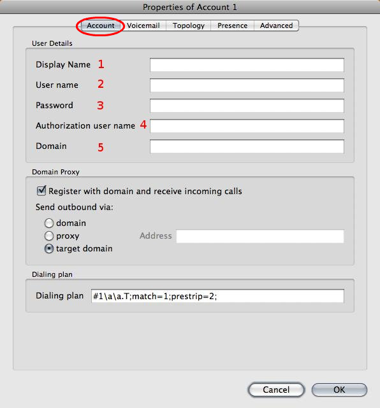Click the Properties of Account 1 title bar
Screen dimensions: 380x408
click(190, 7)
